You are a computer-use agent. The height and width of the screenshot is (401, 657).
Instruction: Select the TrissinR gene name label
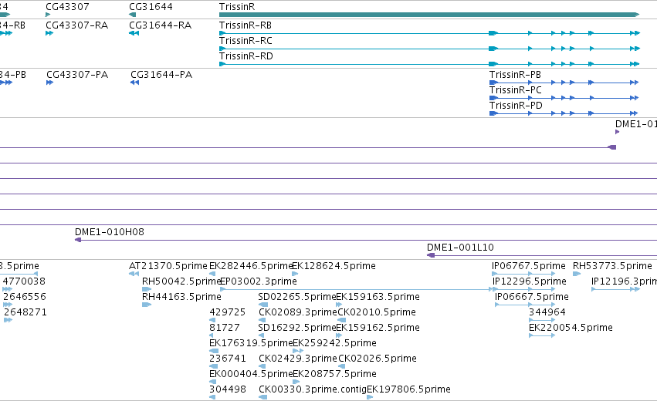(x=237, y=7)
